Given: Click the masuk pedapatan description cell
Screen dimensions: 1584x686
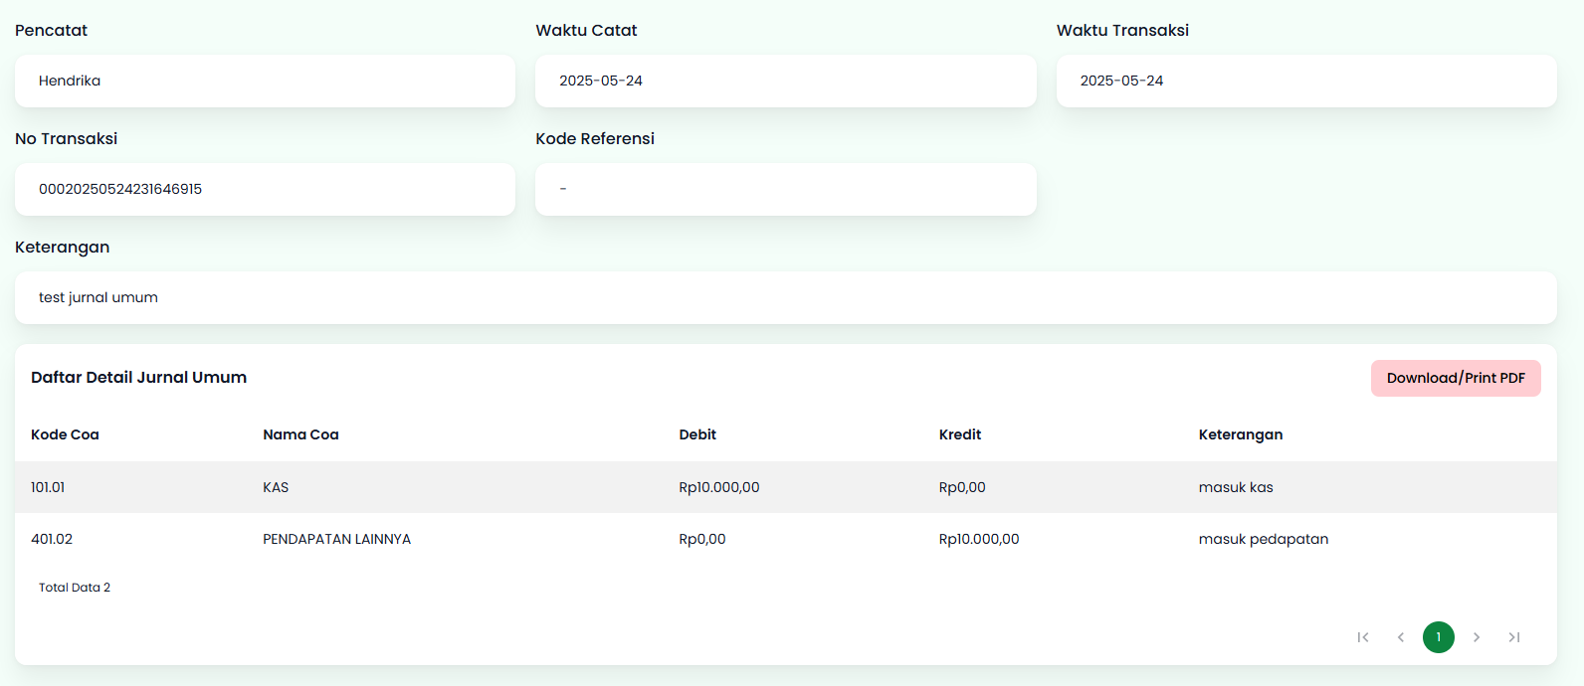Looking at the screenshot, I should 1264,539.
